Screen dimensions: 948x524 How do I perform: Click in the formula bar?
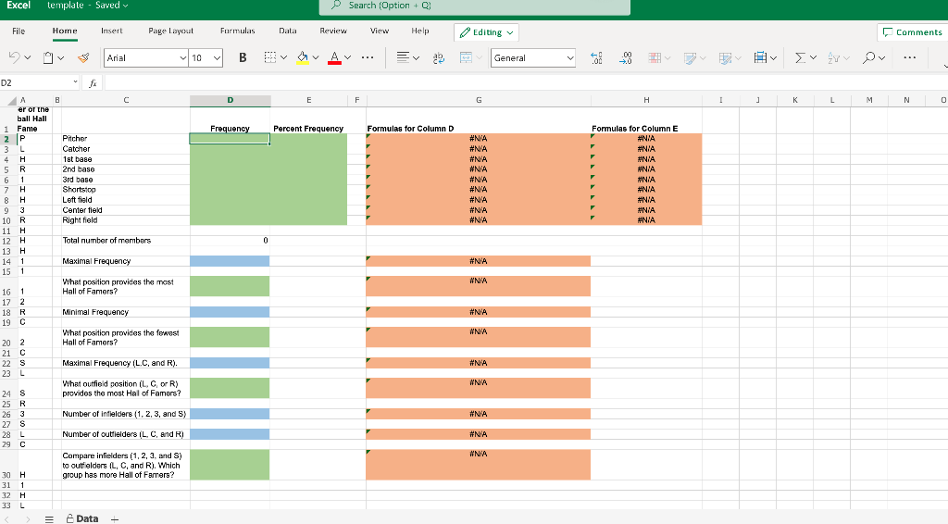[x=525, y=82]
